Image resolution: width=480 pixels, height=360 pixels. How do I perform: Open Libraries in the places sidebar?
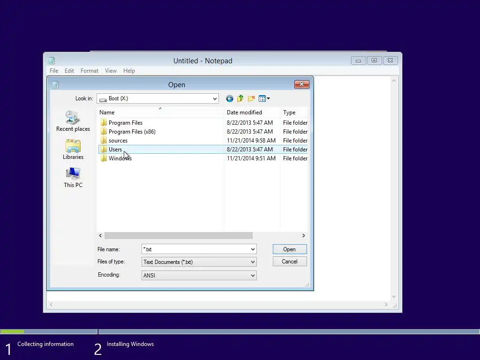pyautogui.click(x=73, y=150)
